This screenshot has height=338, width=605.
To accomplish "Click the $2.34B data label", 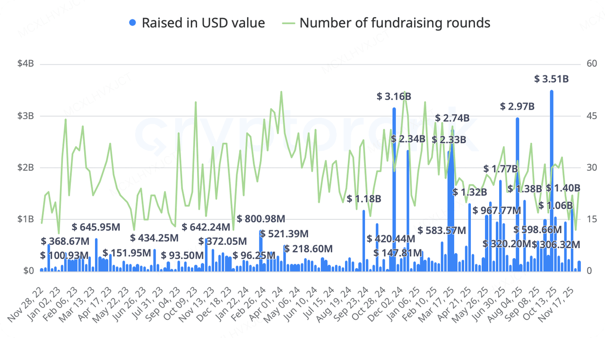I will coord(408,139).
